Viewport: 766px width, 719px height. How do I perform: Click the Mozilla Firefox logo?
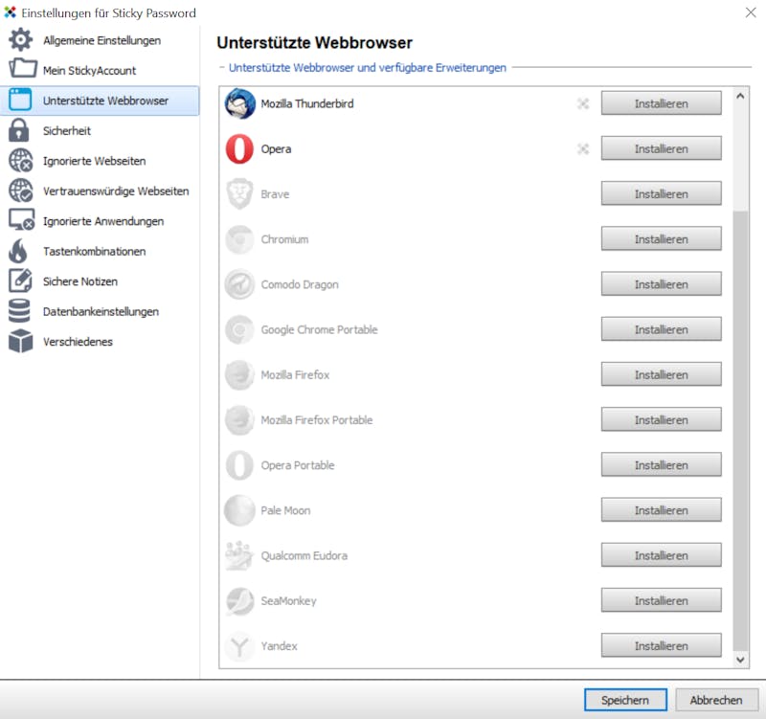[x=239, y=374]
